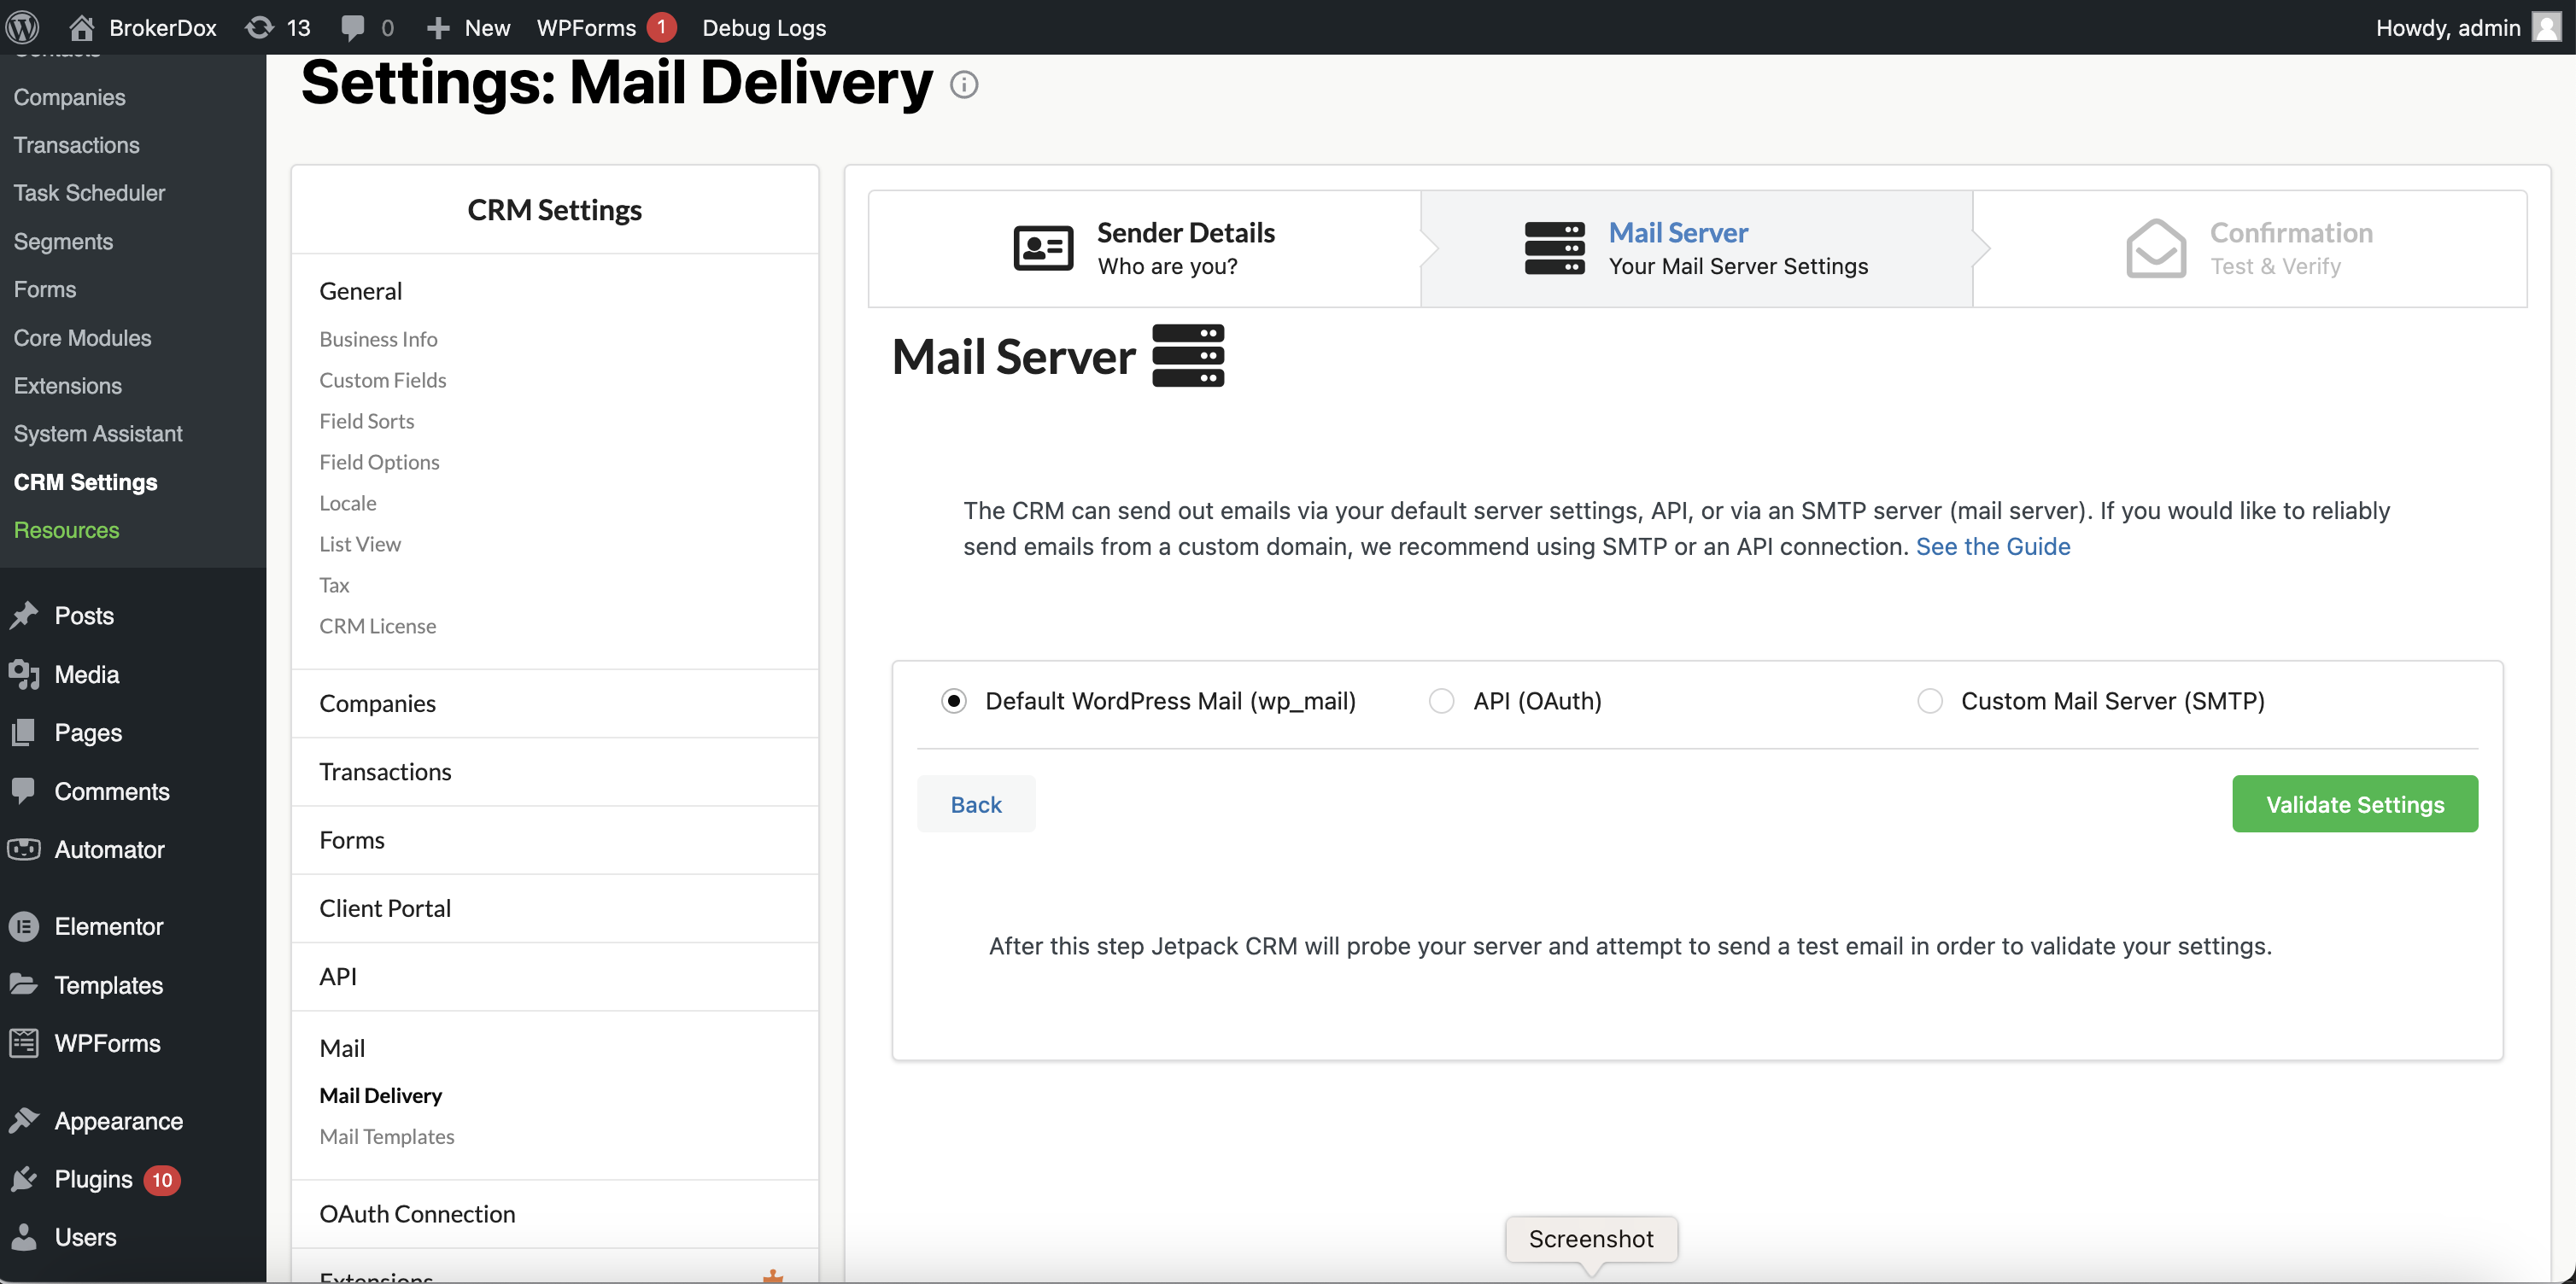Click the Media icon in sidebar
The width and height of the screenshot is (2576, 1284).
pos(24,674)
